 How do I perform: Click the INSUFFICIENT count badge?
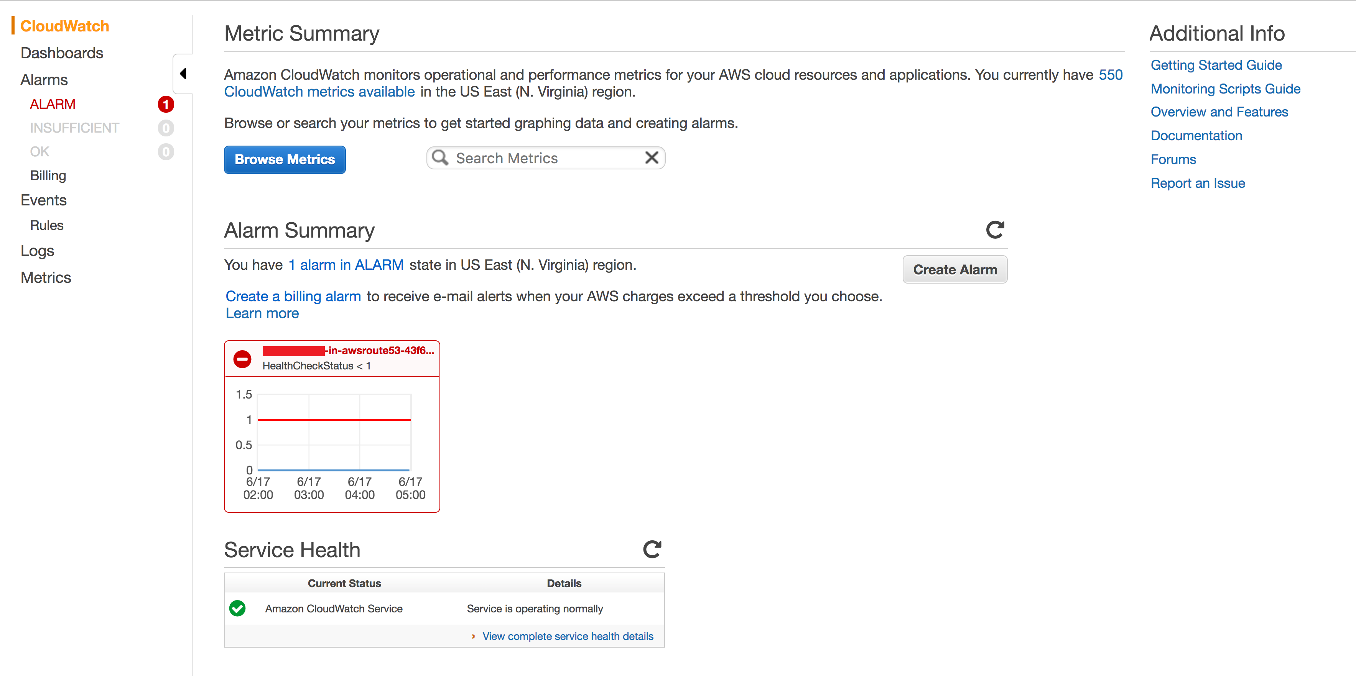coord(166,128)
